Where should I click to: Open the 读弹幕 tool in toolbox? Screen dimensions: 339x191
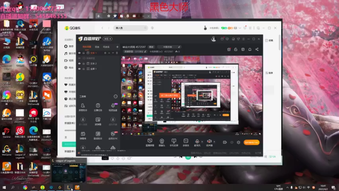(x=98, y=121)
